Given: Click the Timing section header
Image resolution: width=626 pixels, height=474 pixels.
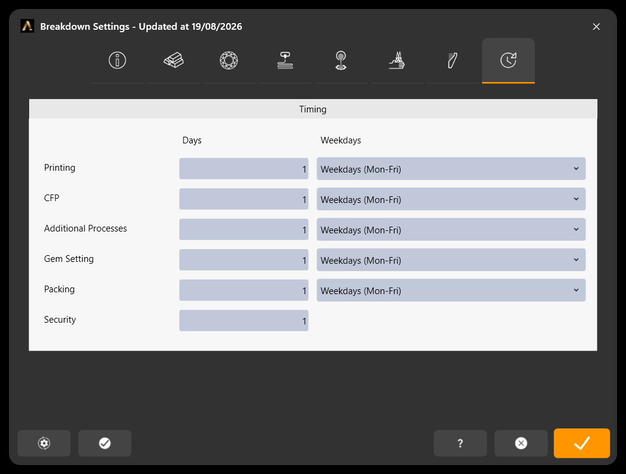Looking at the screenshot, I should click(313, 109).
